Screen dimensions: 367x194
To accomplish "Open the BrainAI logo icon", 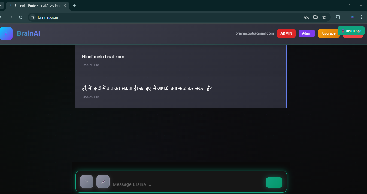I will [6, 33].
